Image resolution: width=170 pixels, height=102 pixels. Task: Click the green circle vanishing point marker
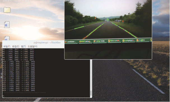(108, 20)
